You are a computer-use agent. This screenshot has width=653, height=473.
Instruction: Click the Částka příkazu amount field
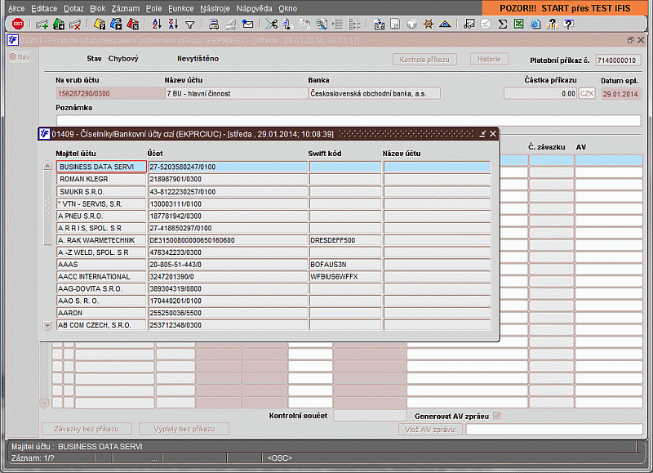tap(540, 94)
